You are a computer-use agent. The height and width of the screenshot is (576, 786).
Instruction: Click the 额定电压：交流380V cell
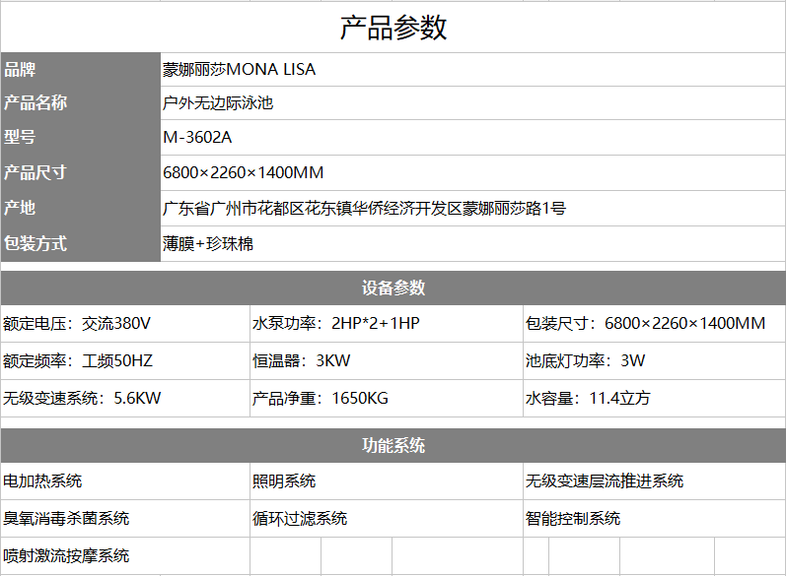124,324
